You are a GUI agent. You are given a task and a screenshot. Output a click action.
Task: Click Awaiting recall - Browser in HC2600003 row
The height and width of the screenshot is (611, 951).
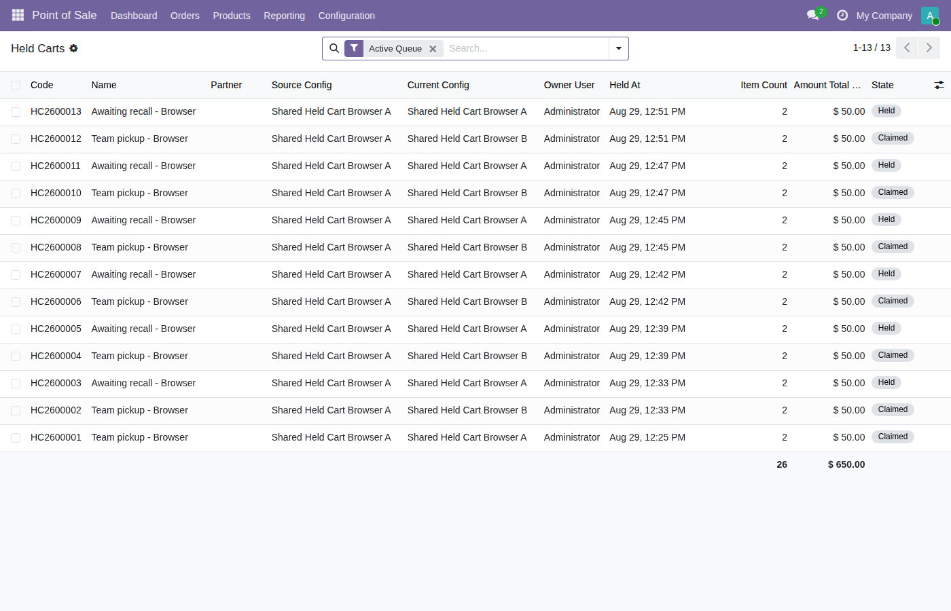143,383
